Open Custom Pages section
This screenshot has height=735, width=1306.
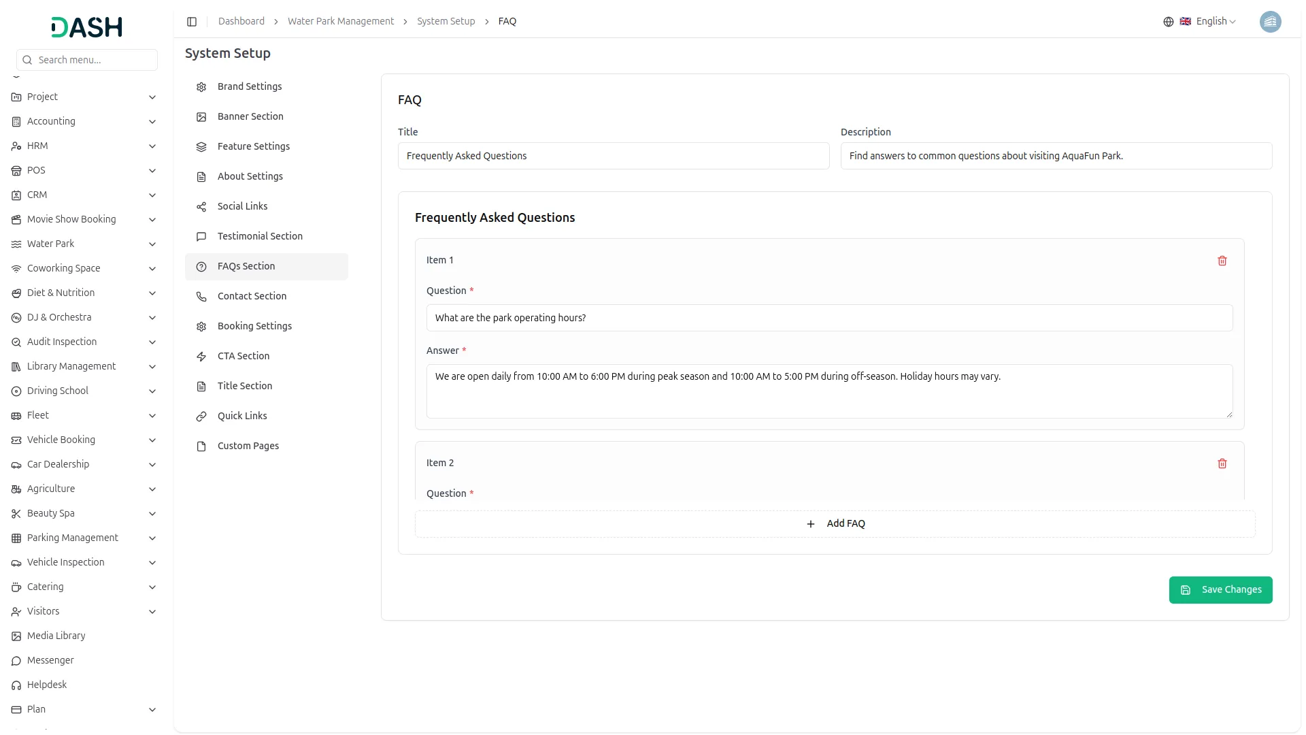[x=267, y=446]
